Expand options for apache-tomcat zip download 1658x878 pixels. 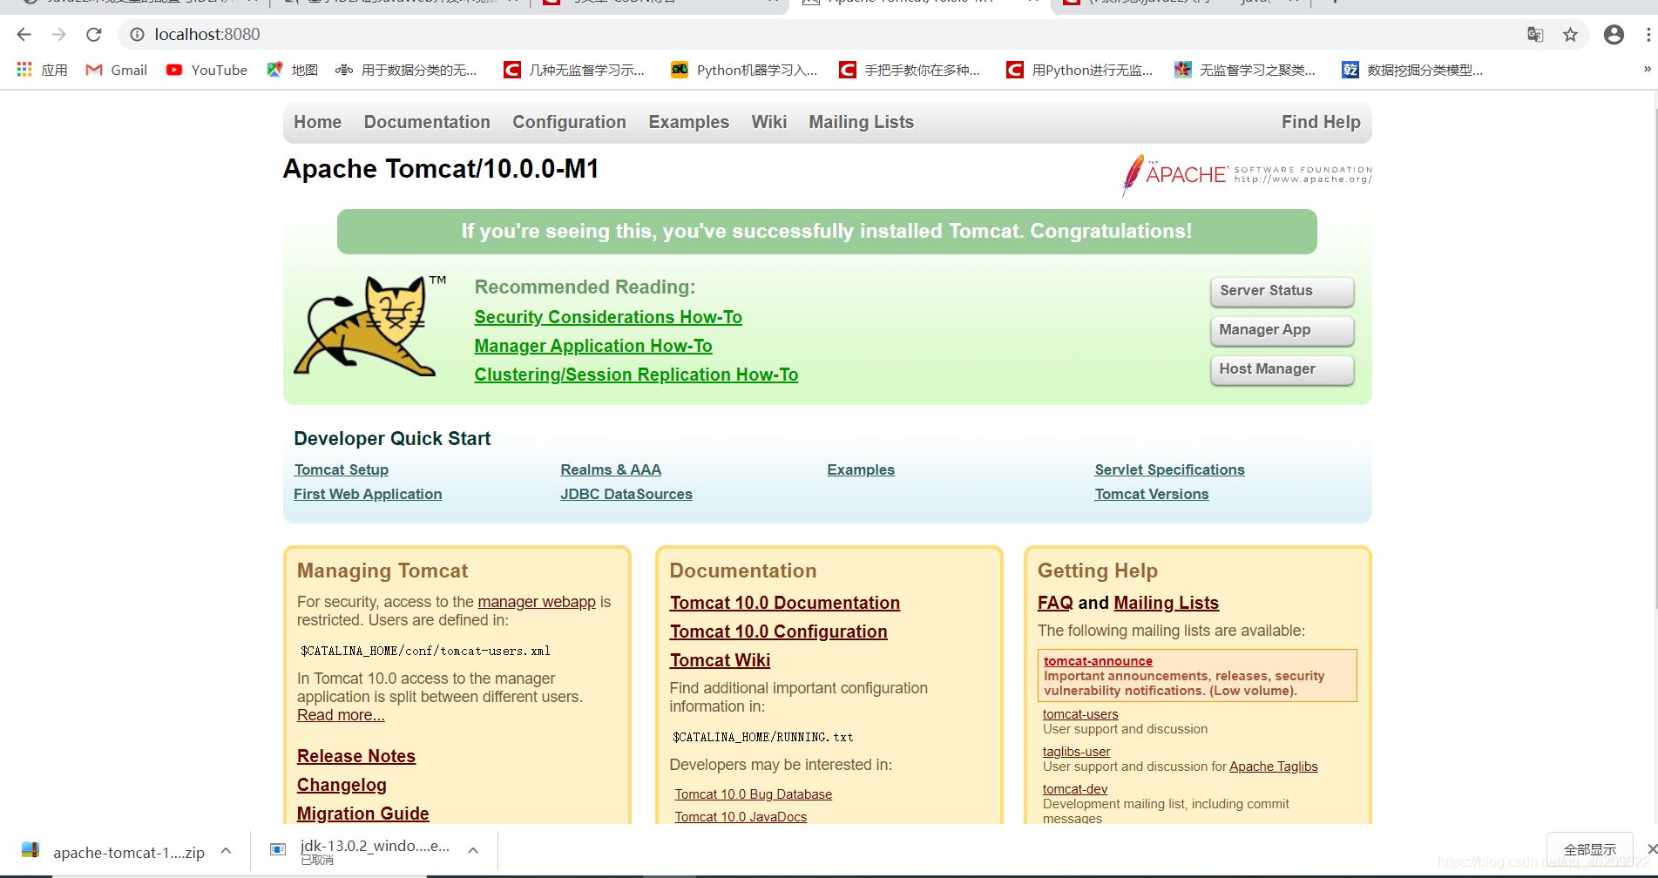226,851
